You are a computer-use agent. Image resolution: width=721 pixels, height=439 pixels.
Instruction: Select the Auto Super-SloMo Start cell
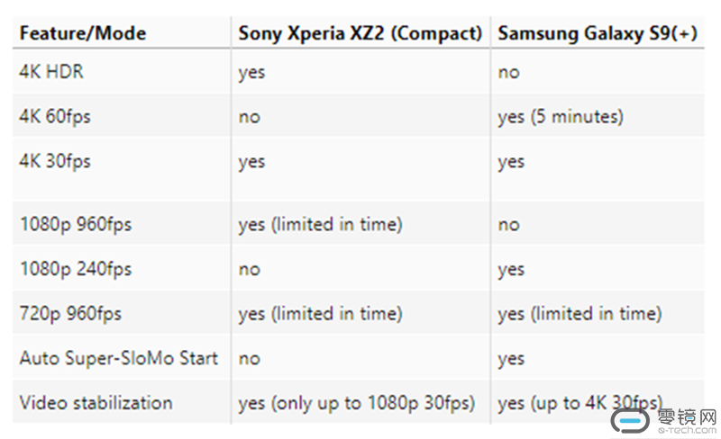pos(119,358)
